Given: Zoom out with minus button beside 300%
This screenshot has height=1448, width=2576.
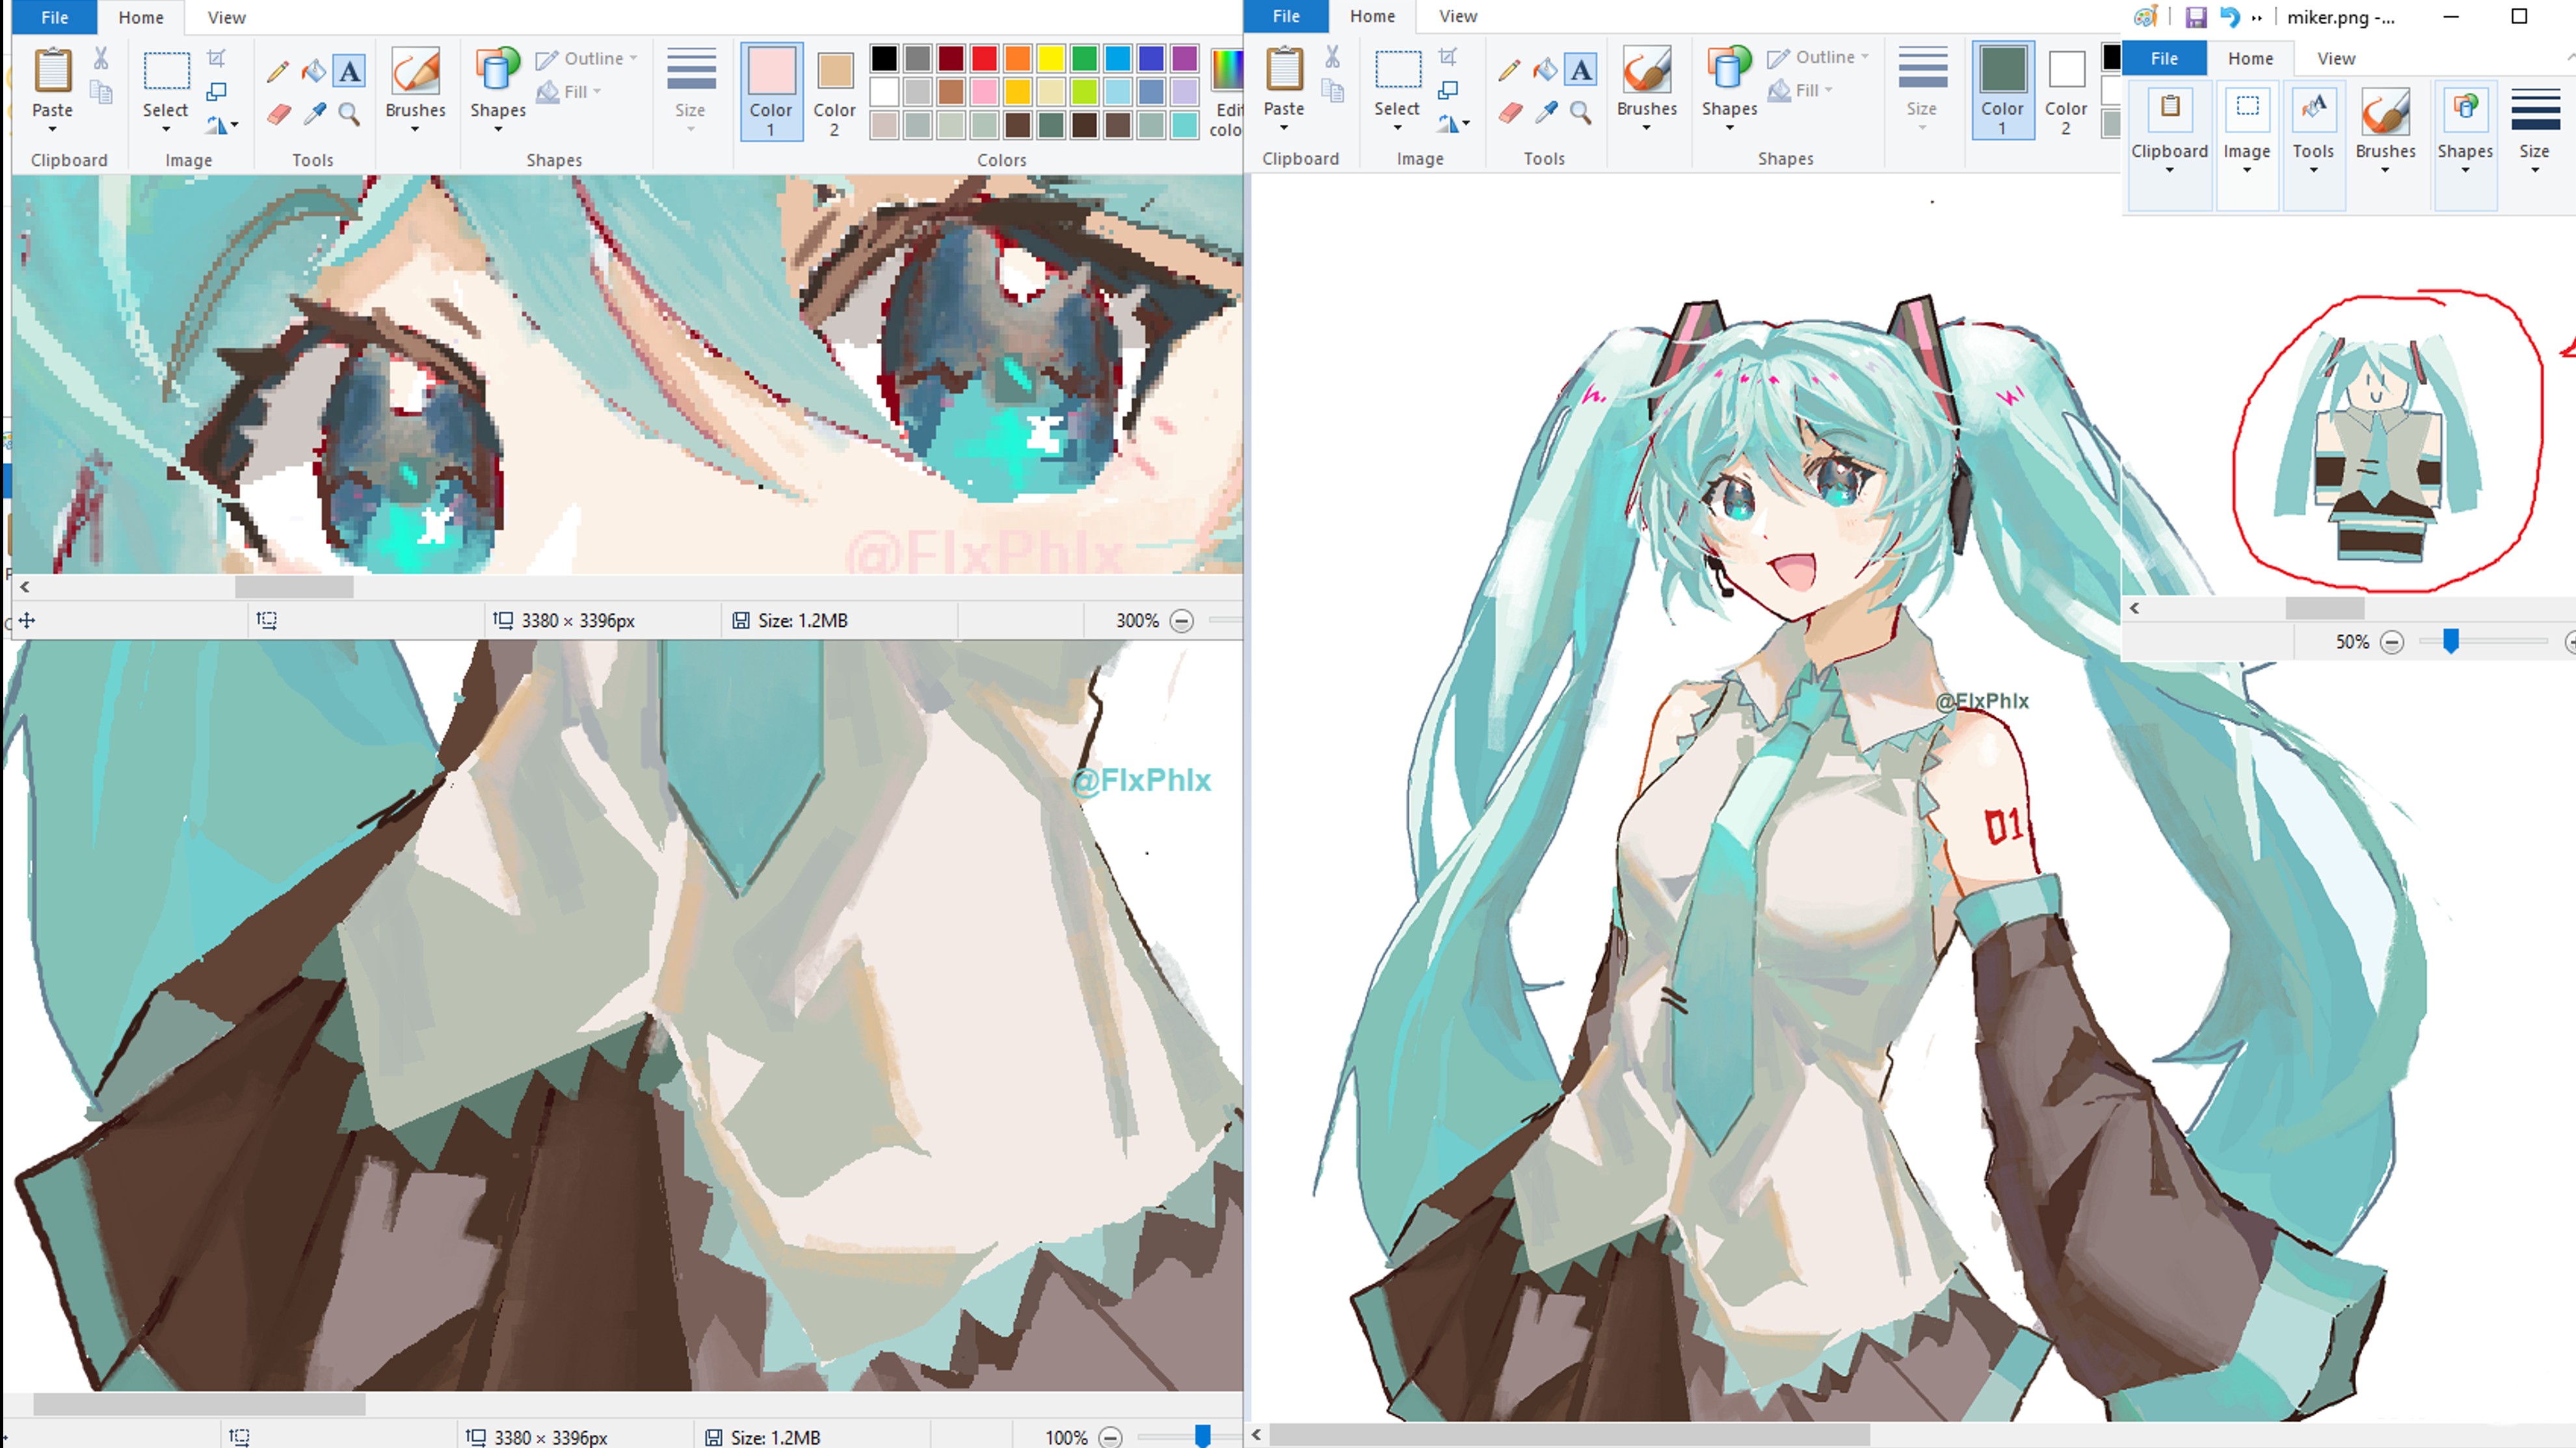Looking at the screenshot, I should coord(1182,621).
